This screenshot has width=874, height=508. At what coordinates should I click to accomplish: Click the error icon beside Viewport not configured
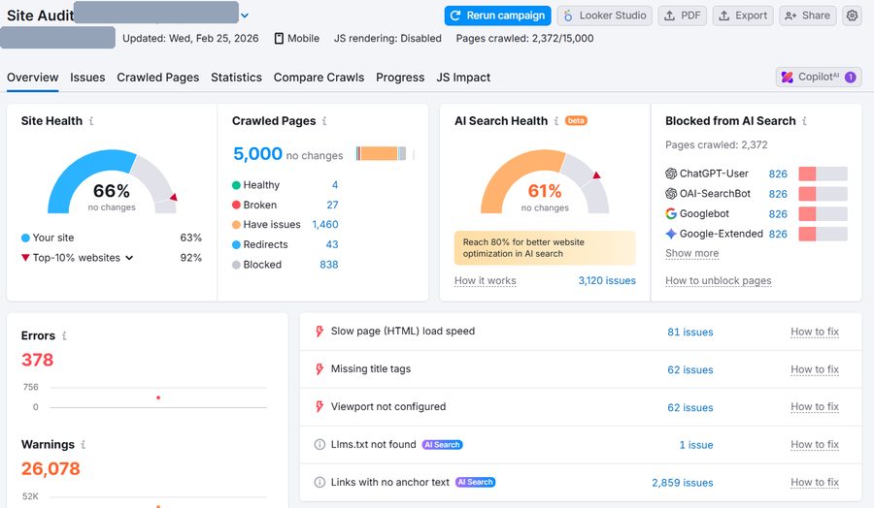(x=319, y=407)
